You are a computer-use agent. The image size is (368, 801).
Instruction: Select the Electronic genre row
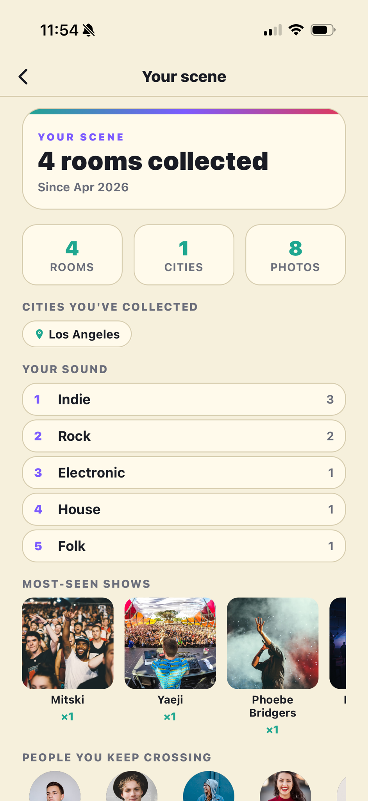(x=184, y=472)
